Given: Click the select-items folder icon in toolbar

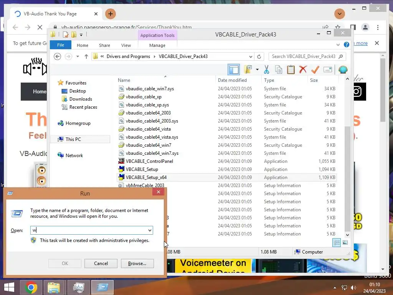Looking at the screenshot, I should point(248,70).
